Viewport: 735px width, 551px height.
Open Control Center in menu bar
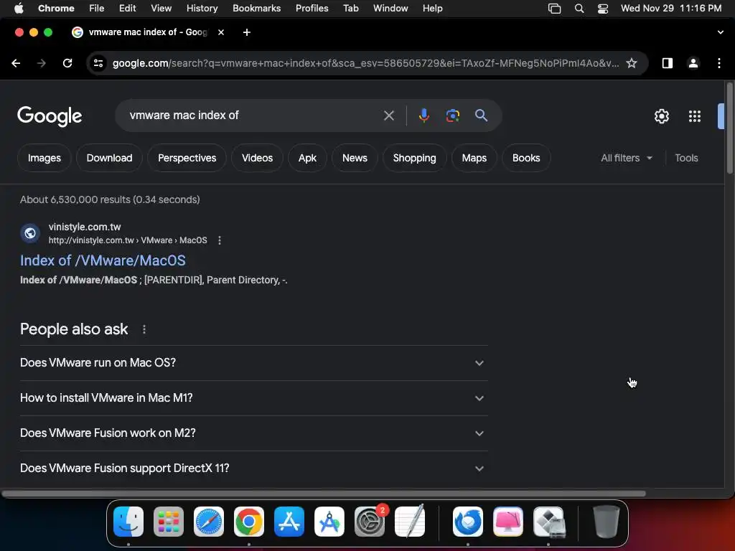click(x=603, y=9)
